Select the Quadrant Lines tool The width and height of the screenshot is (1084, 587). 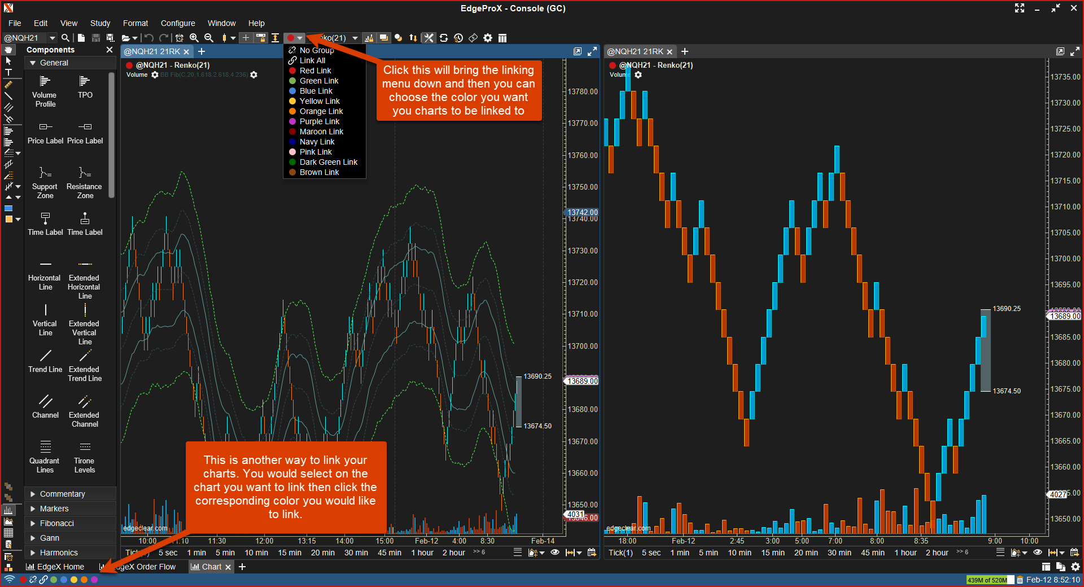tap(45, 457)
